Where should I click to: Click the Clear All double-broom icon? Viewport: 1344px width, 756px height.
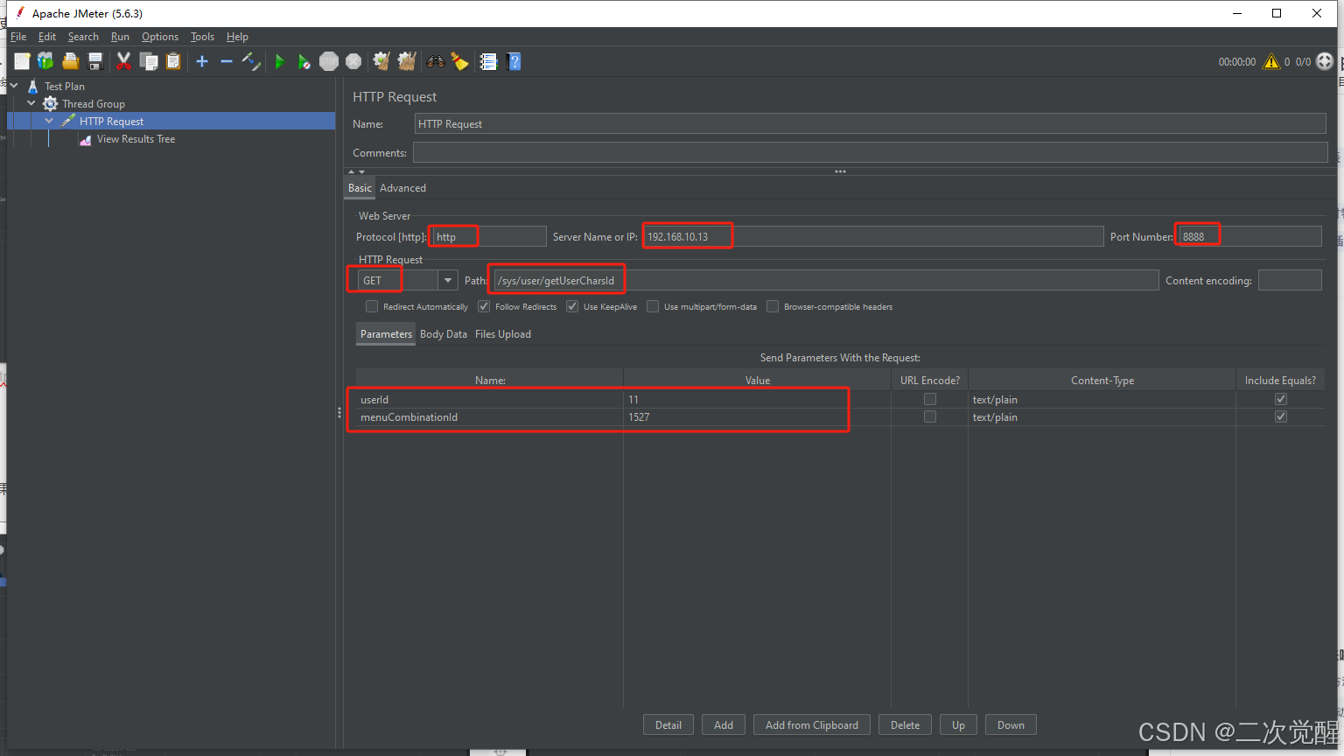point(407,61)
